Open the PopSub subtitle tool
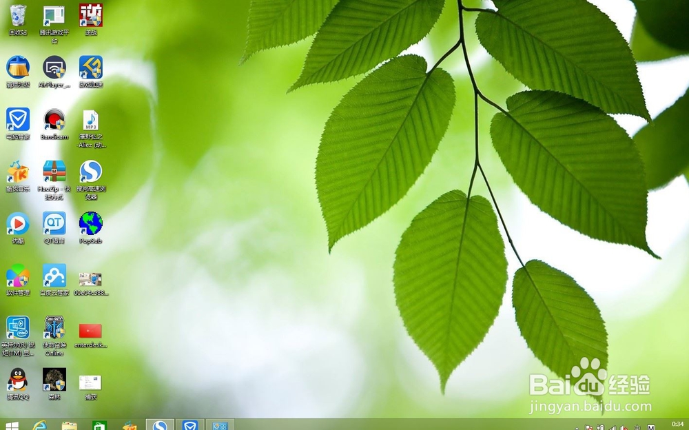The height and width of the screenshot is (430, 689). click(x=90, y=225)
